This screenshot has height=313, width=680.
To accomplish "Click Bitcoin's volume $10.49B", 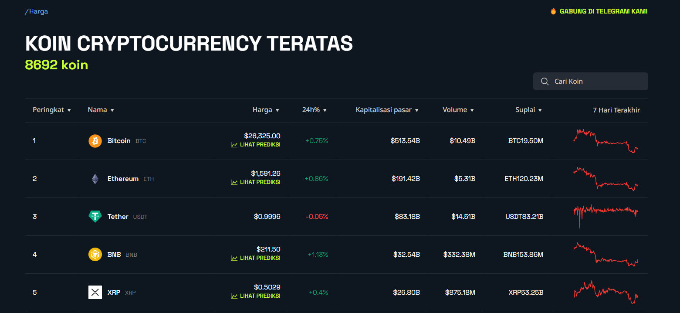I will 463,141.
